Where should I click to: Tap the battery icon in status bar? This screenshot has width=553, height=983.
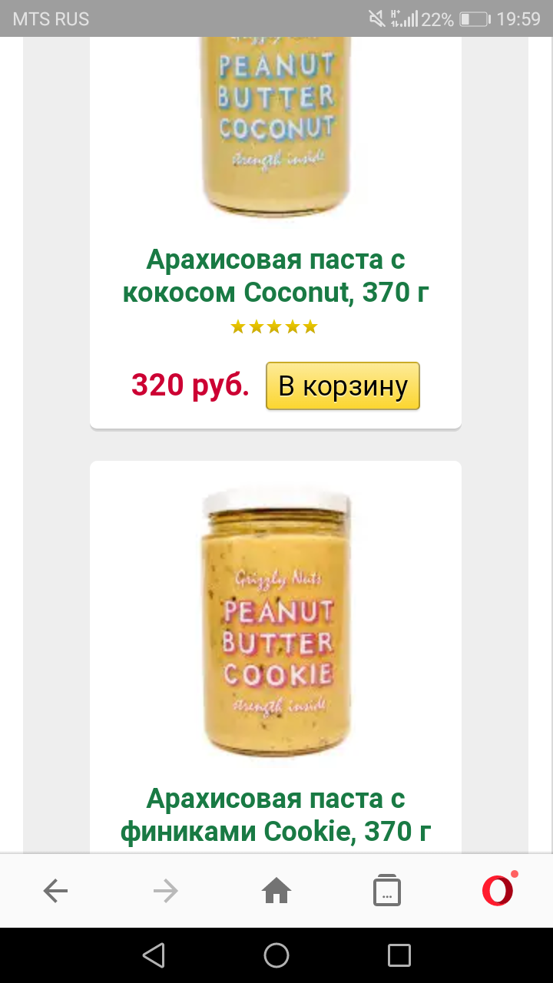click(x=475, y=19)
